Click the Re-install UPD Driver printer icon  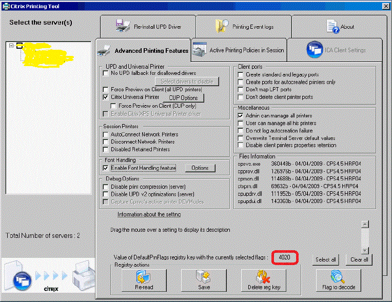pyautogui.click(x=123, y=26)
